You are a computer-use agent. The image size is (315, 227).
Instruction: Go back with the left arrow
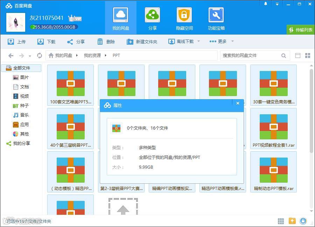click(x=11, y=56)
